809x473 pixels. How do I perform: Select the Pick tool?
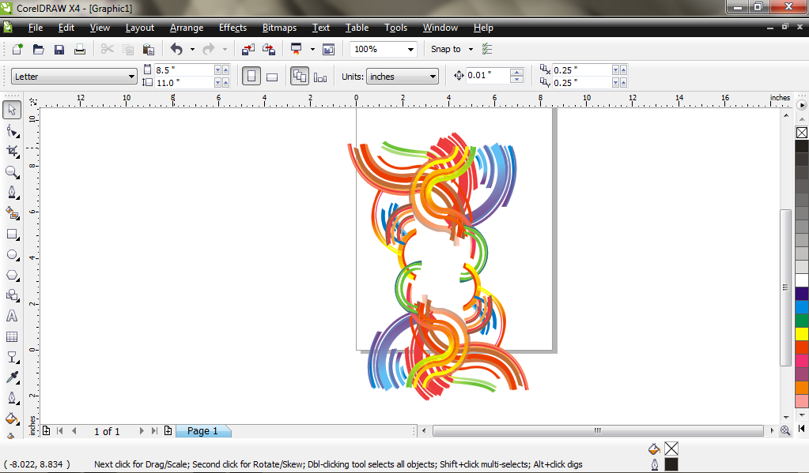(12, 110)
